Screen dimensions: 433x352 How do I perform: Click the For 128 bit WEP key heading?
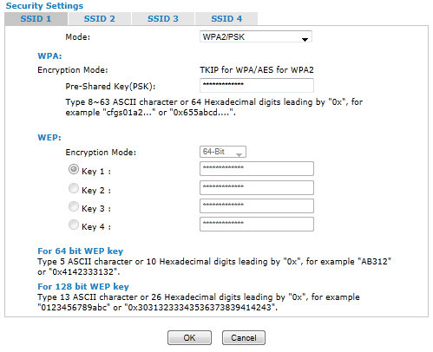tap(83, 286)
